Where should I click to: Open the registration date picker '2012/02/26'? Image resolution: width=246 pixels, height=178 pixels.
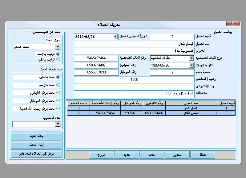tap(115, 37)
